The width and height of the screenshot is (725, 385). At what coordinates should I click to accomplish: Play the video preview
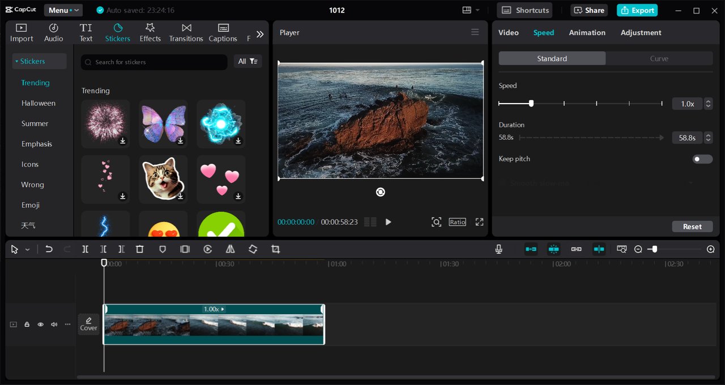click(388, 222)
